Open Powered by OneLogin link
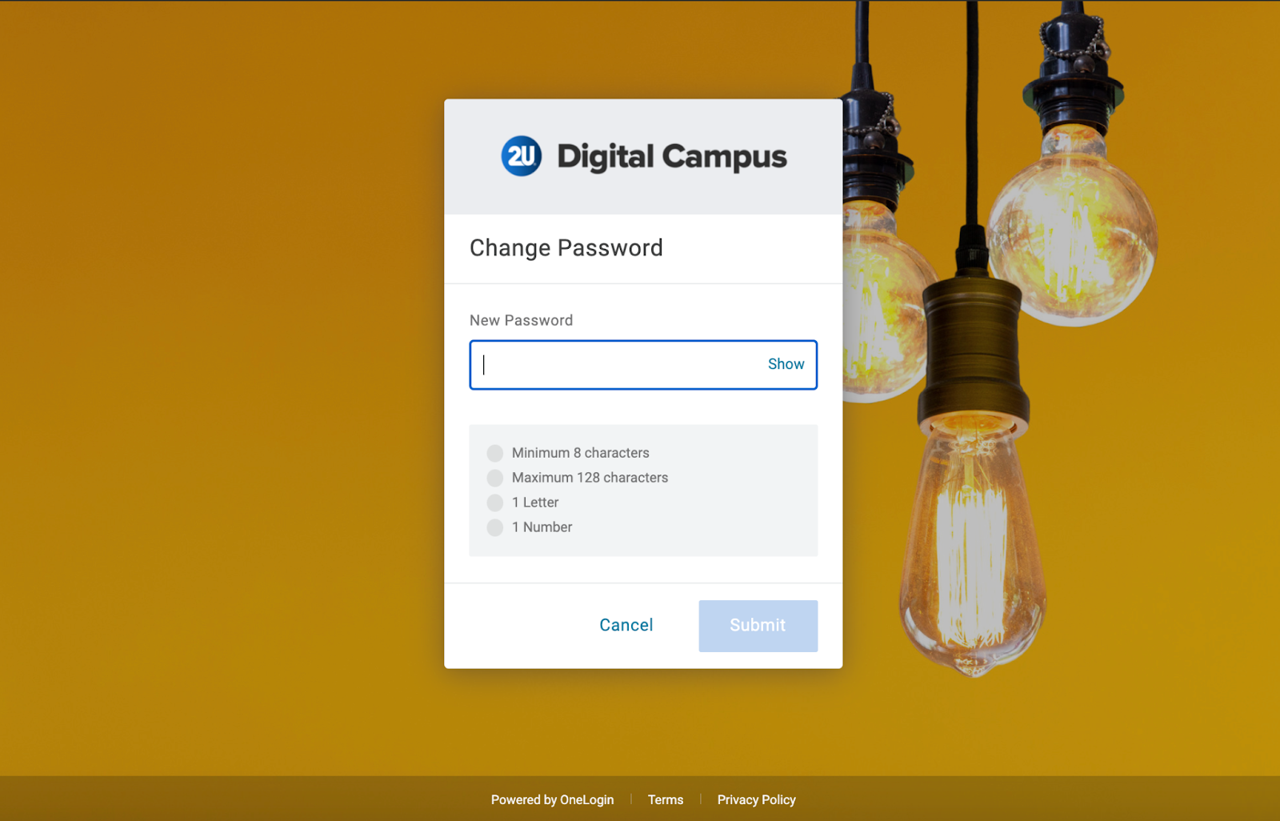Image resolution: width=1280 pixels, height=821 pixels. [x=553, y=799]
